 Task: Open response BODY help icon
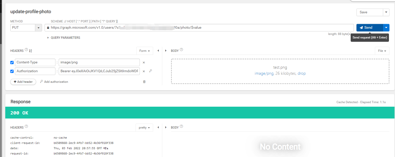click(181, 127)
